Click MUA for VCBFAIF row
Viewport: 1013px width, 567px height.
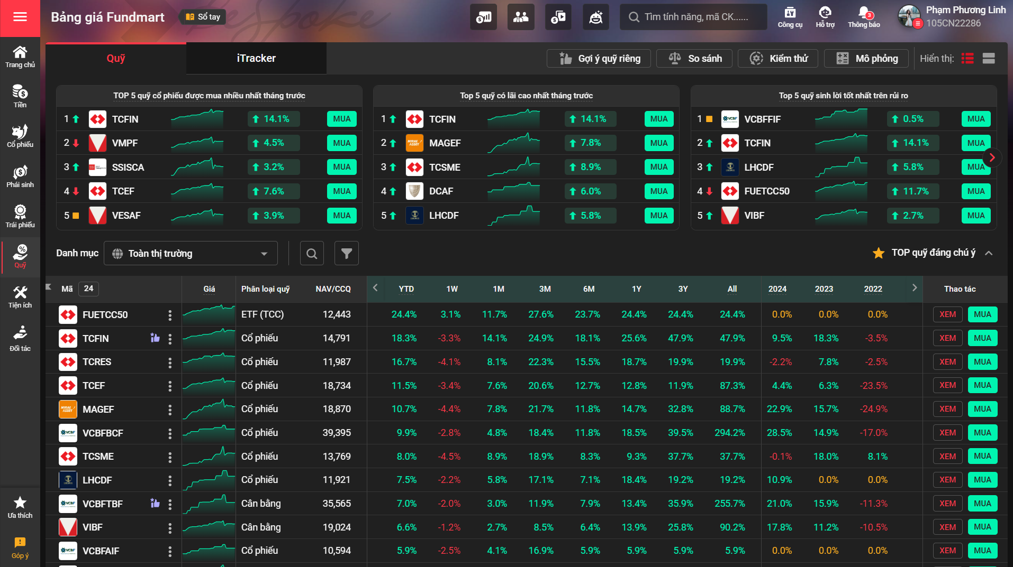pyautogui.click(x=982, y=551)
